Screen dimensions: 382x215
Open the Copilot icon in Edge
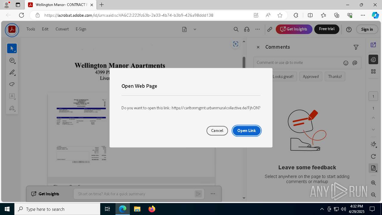pyautogui.click(x=375, y=15)
